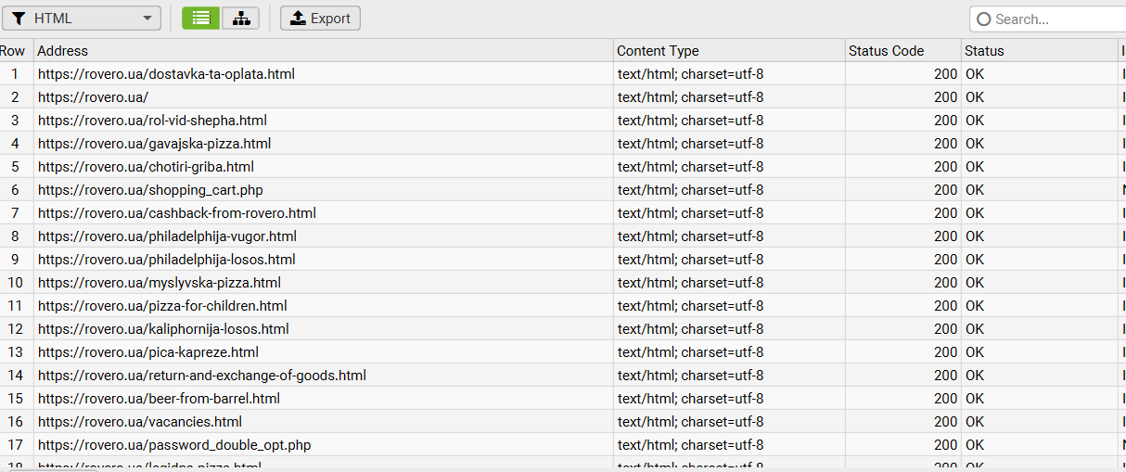This screenshot has height=472, width=1126.
Task: Click the Row column header
Action: 13,51
